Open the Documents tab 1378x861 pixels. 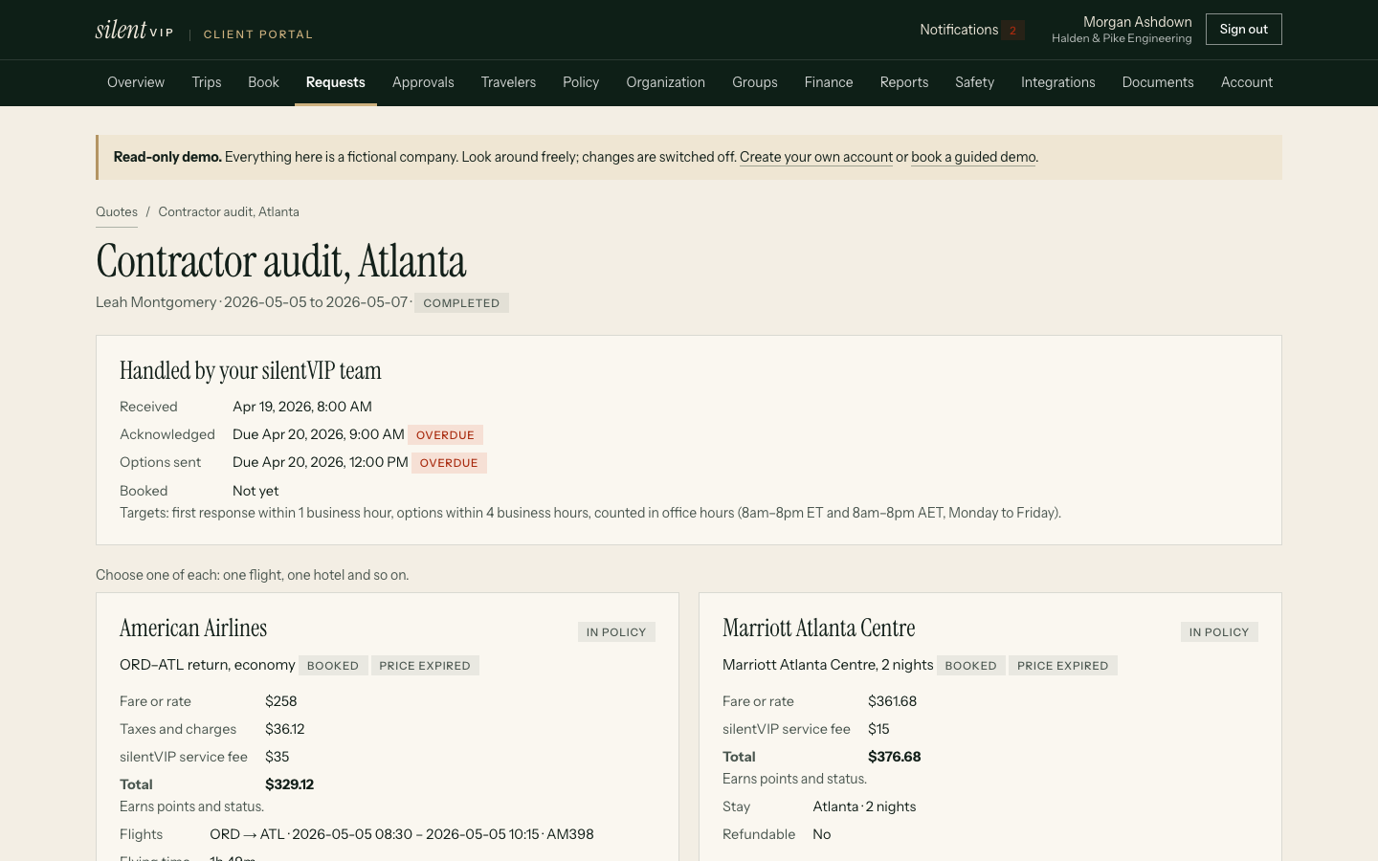tap(1158, 82)
